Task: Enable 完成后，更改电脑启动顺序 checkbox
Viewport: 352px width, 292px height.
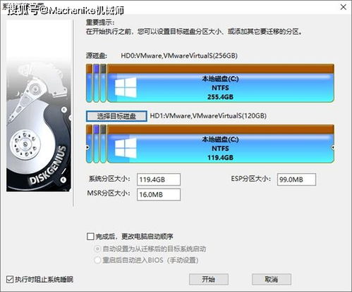Action: click(x=90, y=236)
